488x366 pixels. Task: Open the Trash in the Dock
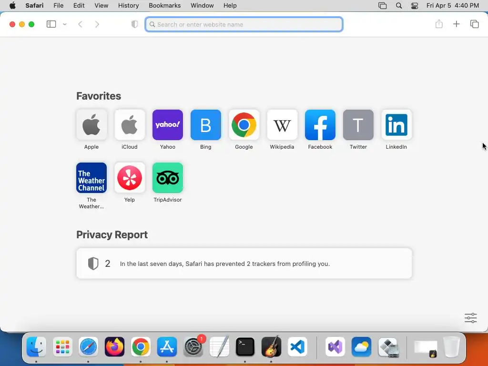point(451,346)
